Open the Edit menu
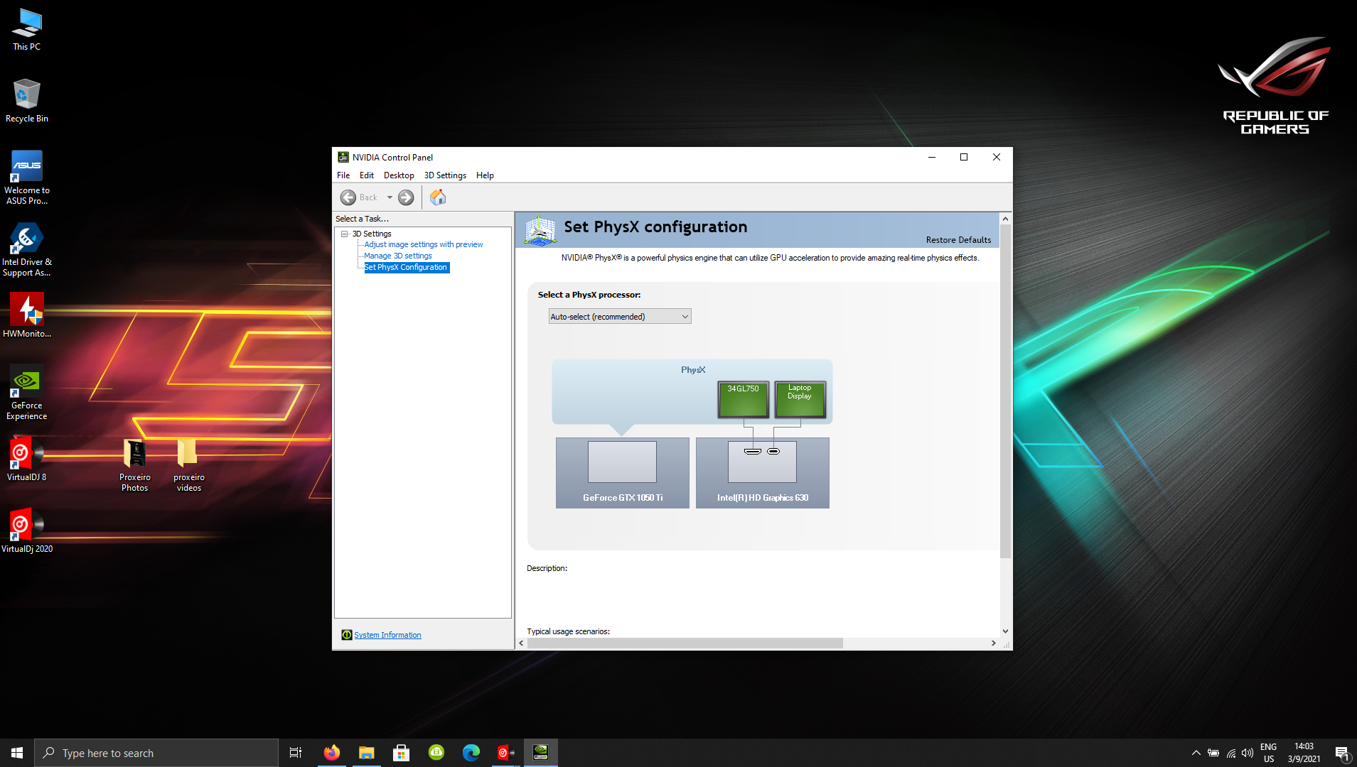The image size is (1357, 767). pos(367,175)
